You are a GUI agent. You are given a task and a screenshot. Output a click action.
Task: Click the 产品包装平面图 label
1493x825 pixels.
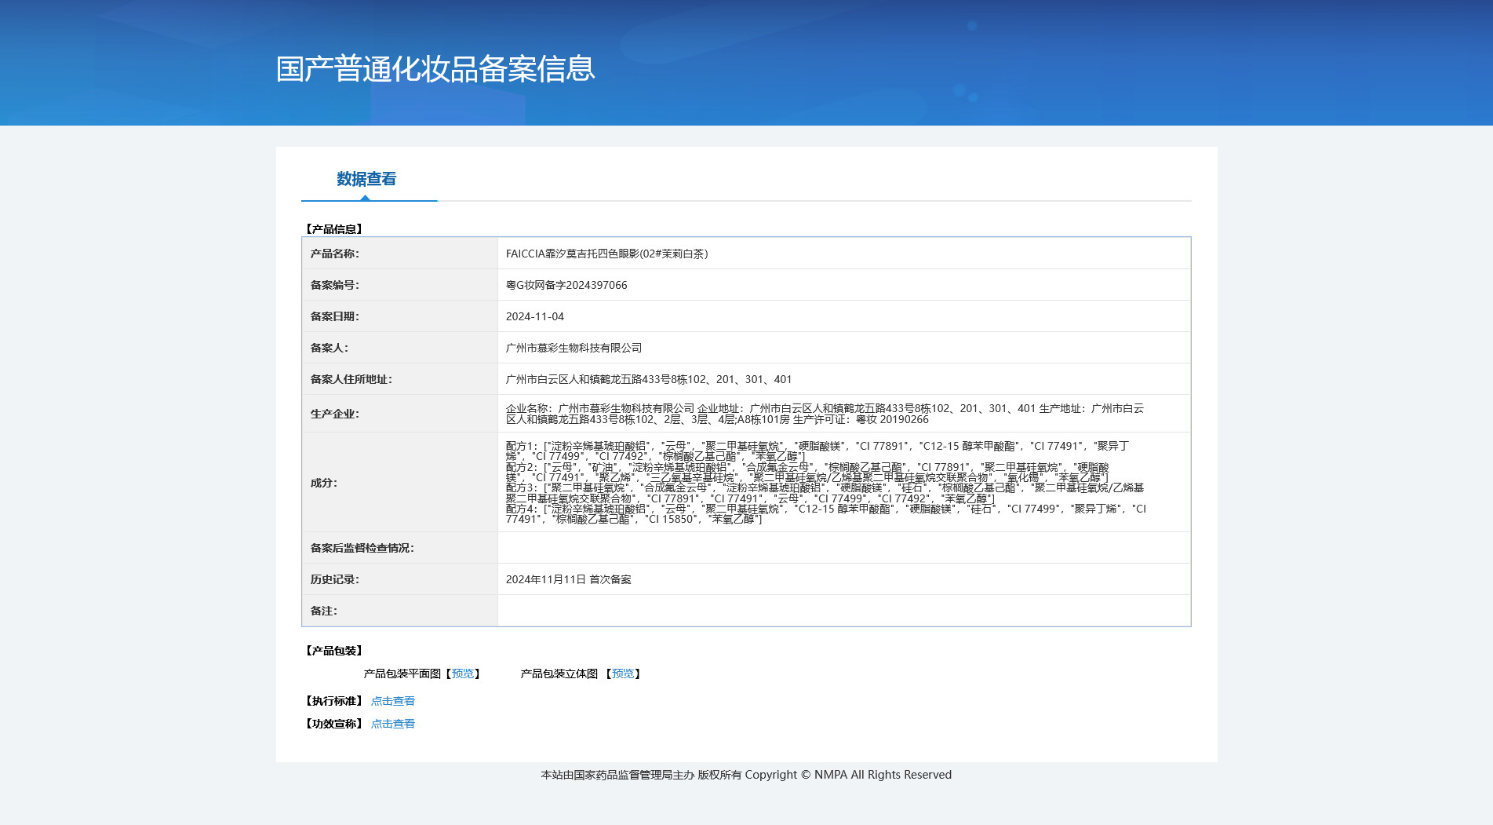point(402,674)
